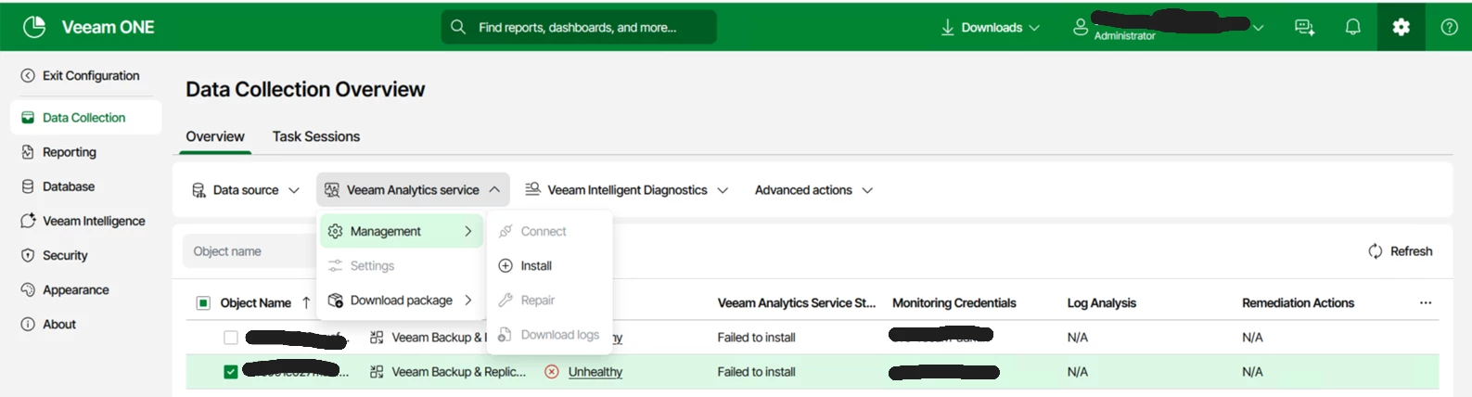Open the help question mark icon
1472x397 pixels.
click(x=1449, y=27)
